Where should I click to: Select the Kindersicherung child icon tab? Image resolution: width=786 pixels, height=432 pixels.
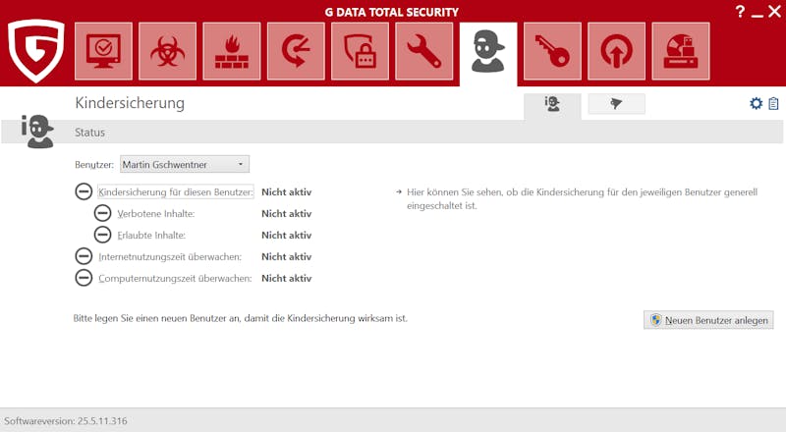[488, 53]
